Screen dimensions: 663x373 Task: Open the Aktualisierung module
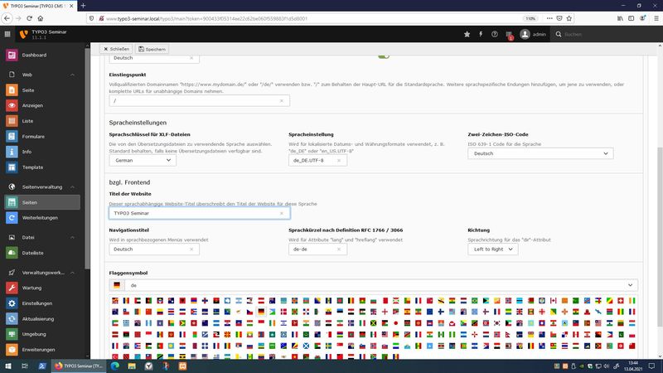tap(42, 319)
